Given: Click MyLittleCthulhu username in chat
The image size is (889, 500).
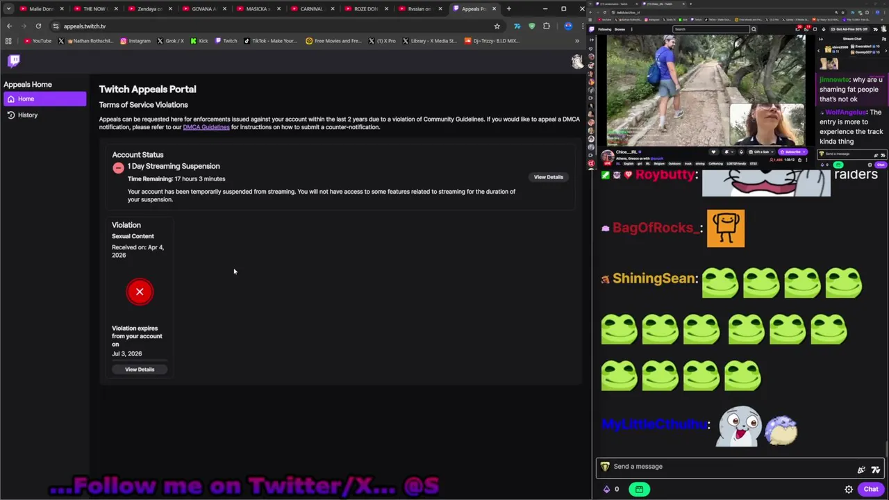Looking at the screenshot, I should click(x=654, y=424).
